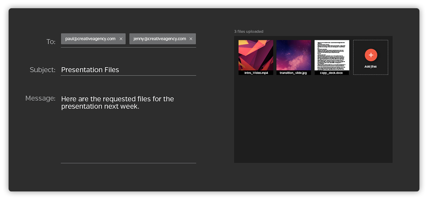Viewport: 428px width, 200px height.
Task: Open the transition_slide.jpg thumbnail
Action: click(x=293, y=55)
